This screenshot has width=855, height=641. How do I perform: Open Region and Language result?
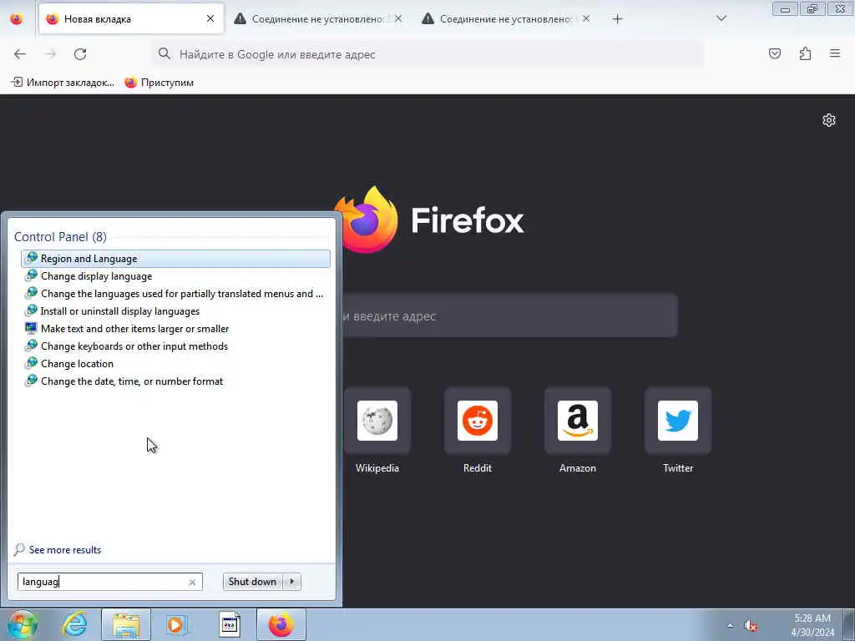[175, 259]
